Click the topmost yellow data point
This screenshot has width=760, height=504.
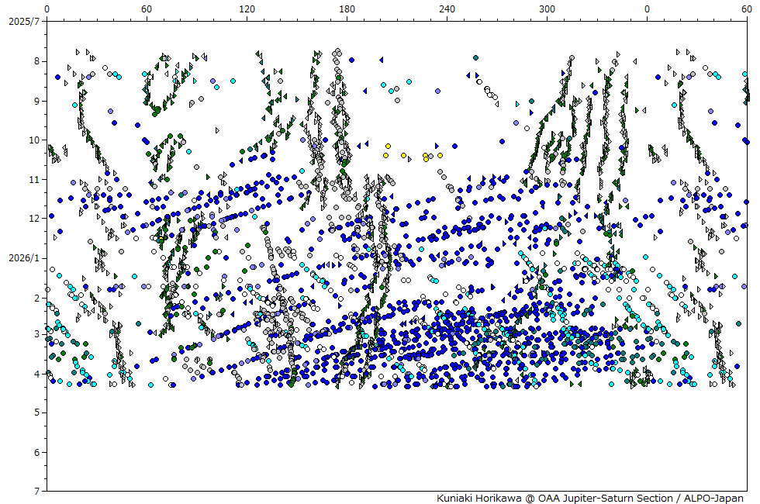[x=388, y=146]
